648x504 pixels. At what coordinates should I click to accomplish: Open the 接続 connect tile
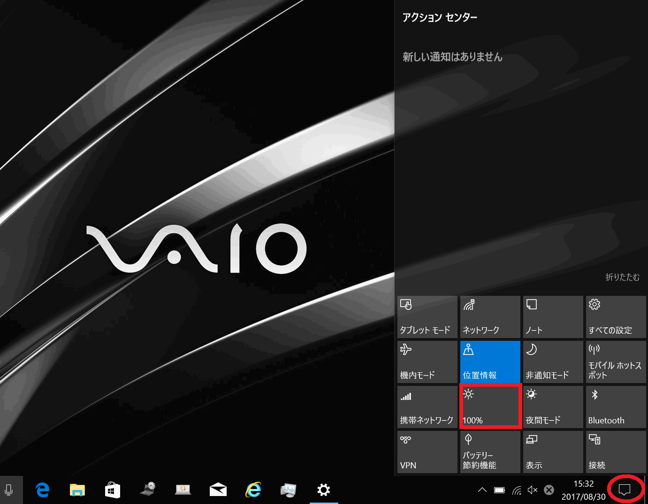point(616,452)
